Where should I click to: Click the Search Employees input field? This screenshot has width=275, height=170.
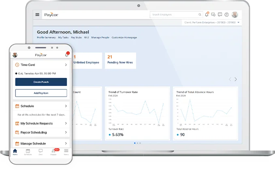tap(174, 15)
